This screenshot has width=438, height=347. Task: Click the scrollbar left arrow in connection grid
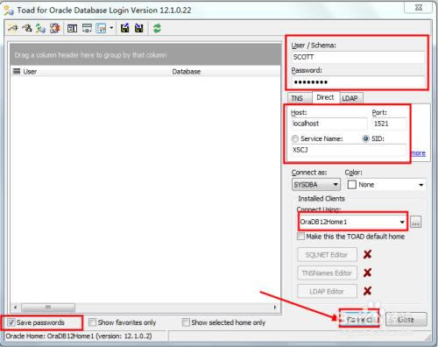[15, 308]
